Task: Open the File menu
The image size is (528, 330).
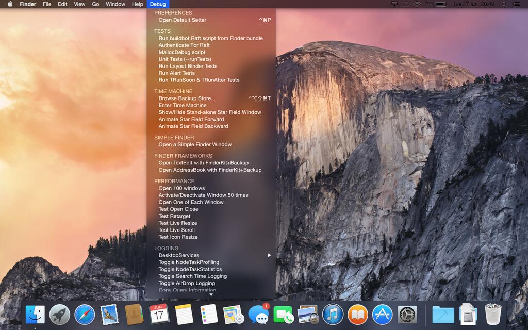Action: [47, 4]
